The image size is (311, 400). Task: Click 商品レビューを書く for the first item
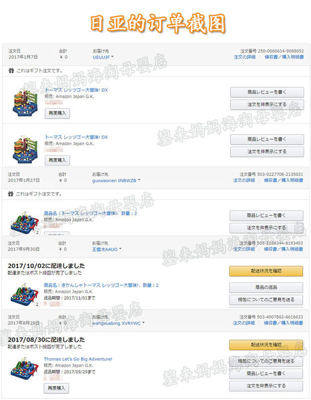pyautogui.click(x=267, y=93)
